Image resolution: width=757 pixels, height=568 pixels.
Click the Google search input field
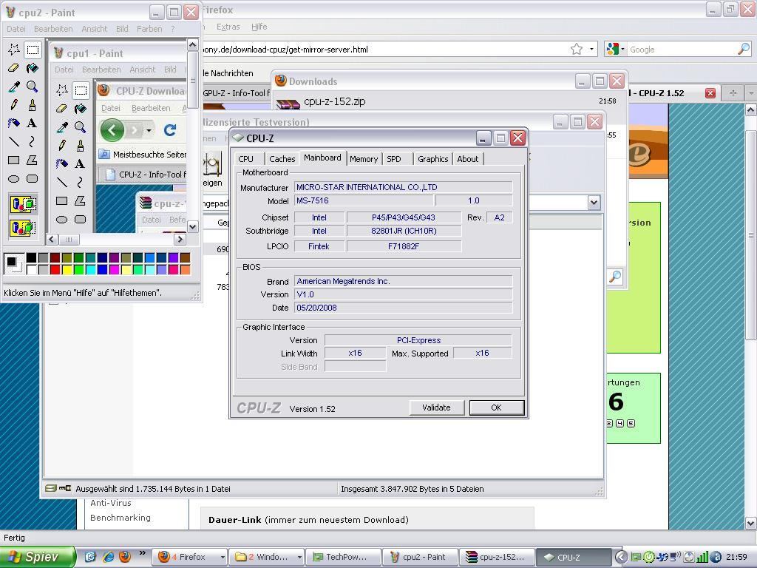point(682,50)
